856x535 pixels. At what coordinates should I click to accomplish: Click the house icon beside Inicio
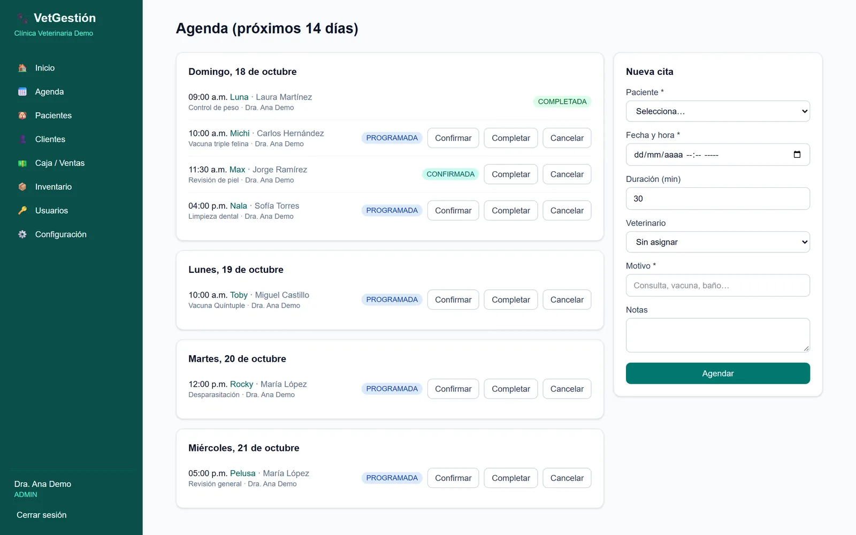tap(22, 68)
